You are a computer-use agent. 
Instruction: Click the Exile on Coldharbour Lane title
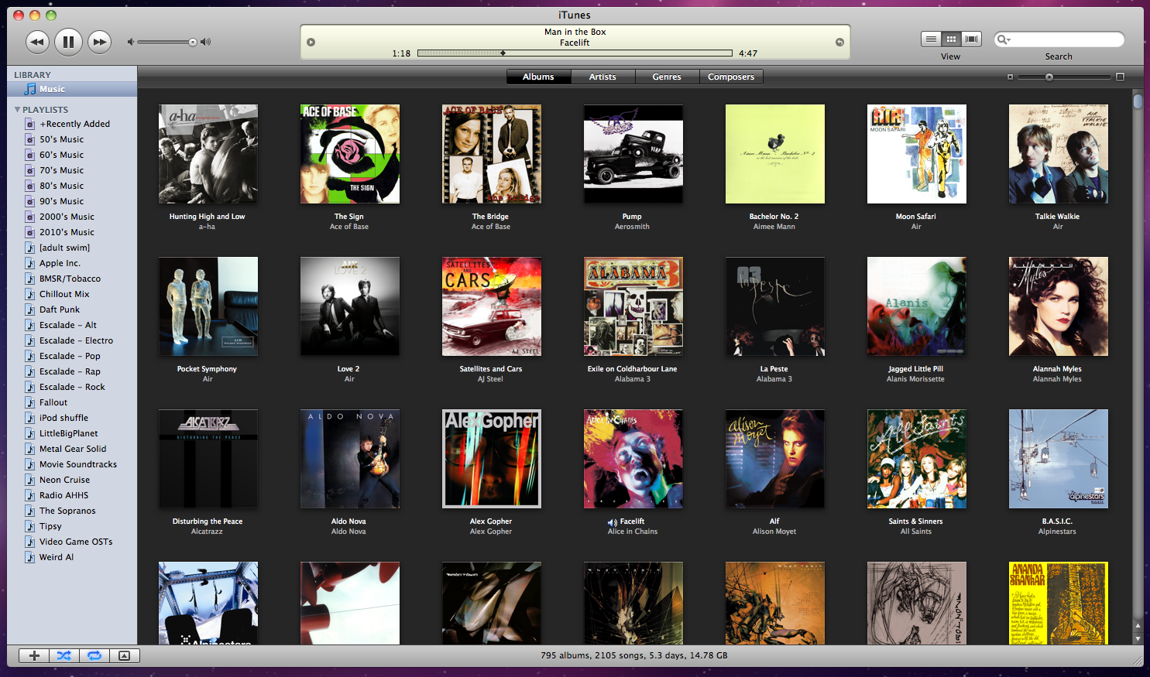coord(632,369)
